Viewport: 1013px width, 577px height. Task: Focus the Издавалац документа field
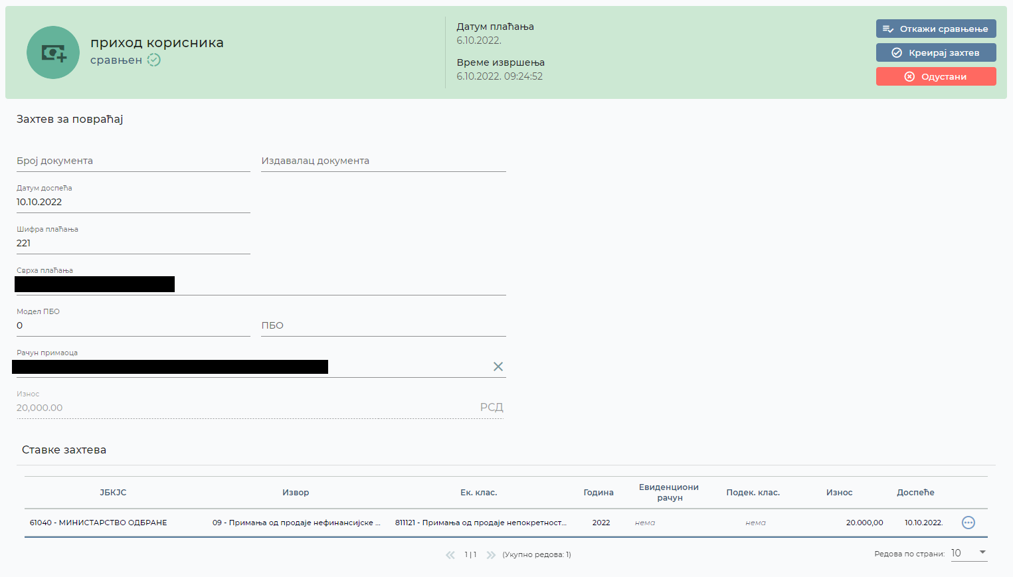click(x=383, y=161)
